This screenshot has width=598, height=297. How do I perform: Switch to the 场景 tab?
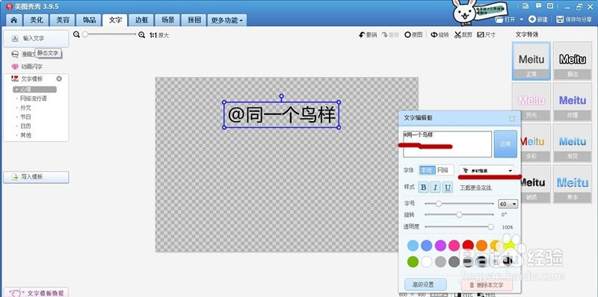pos(167,20)
